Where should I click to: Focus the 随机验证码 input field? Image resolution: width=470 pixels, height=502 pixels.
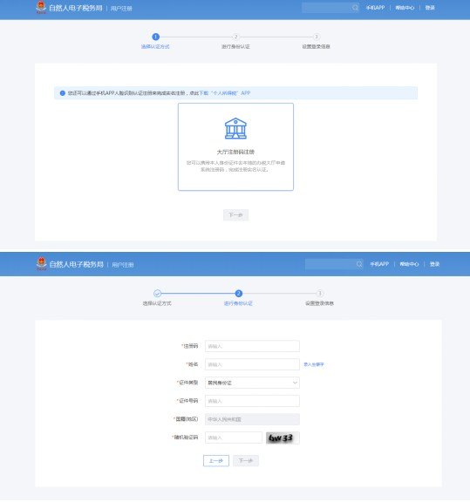pyautogui.click(x=234, y=438)
